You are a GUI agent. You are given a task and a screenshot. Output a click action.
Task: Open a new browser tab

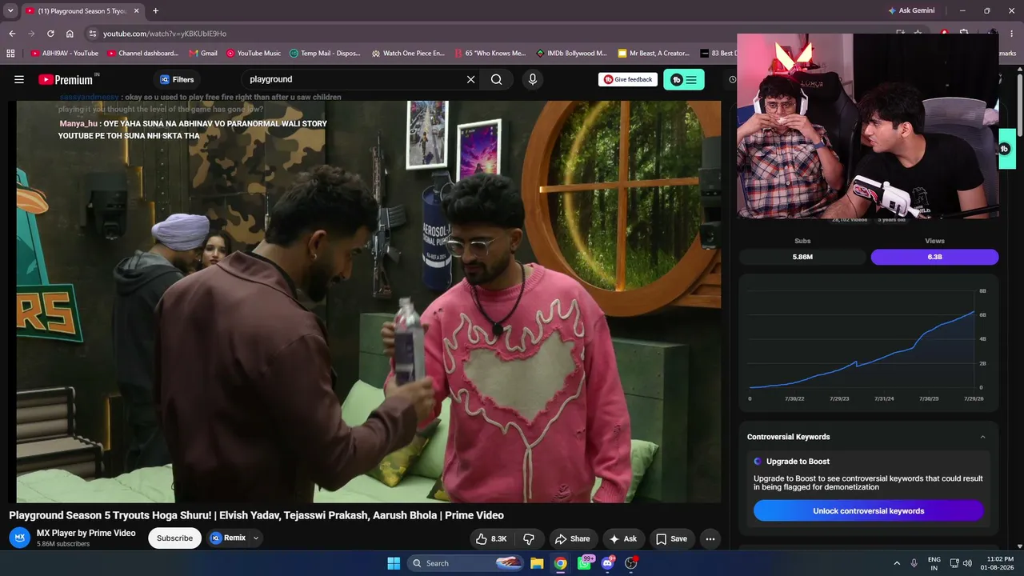pos(155,11)
